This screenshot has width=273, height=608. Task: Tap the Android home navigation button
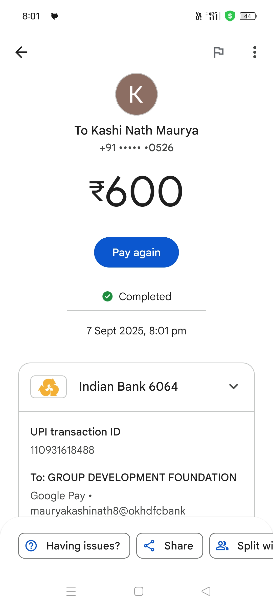139,591
